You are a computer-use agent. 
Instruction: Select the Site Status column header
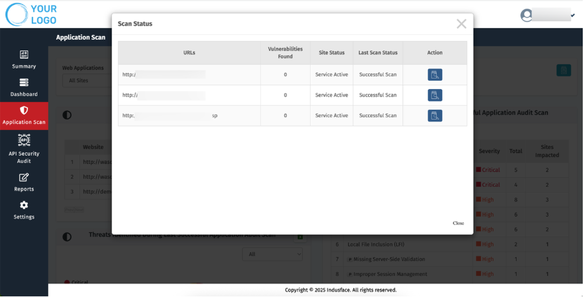(x=331, y=53)
